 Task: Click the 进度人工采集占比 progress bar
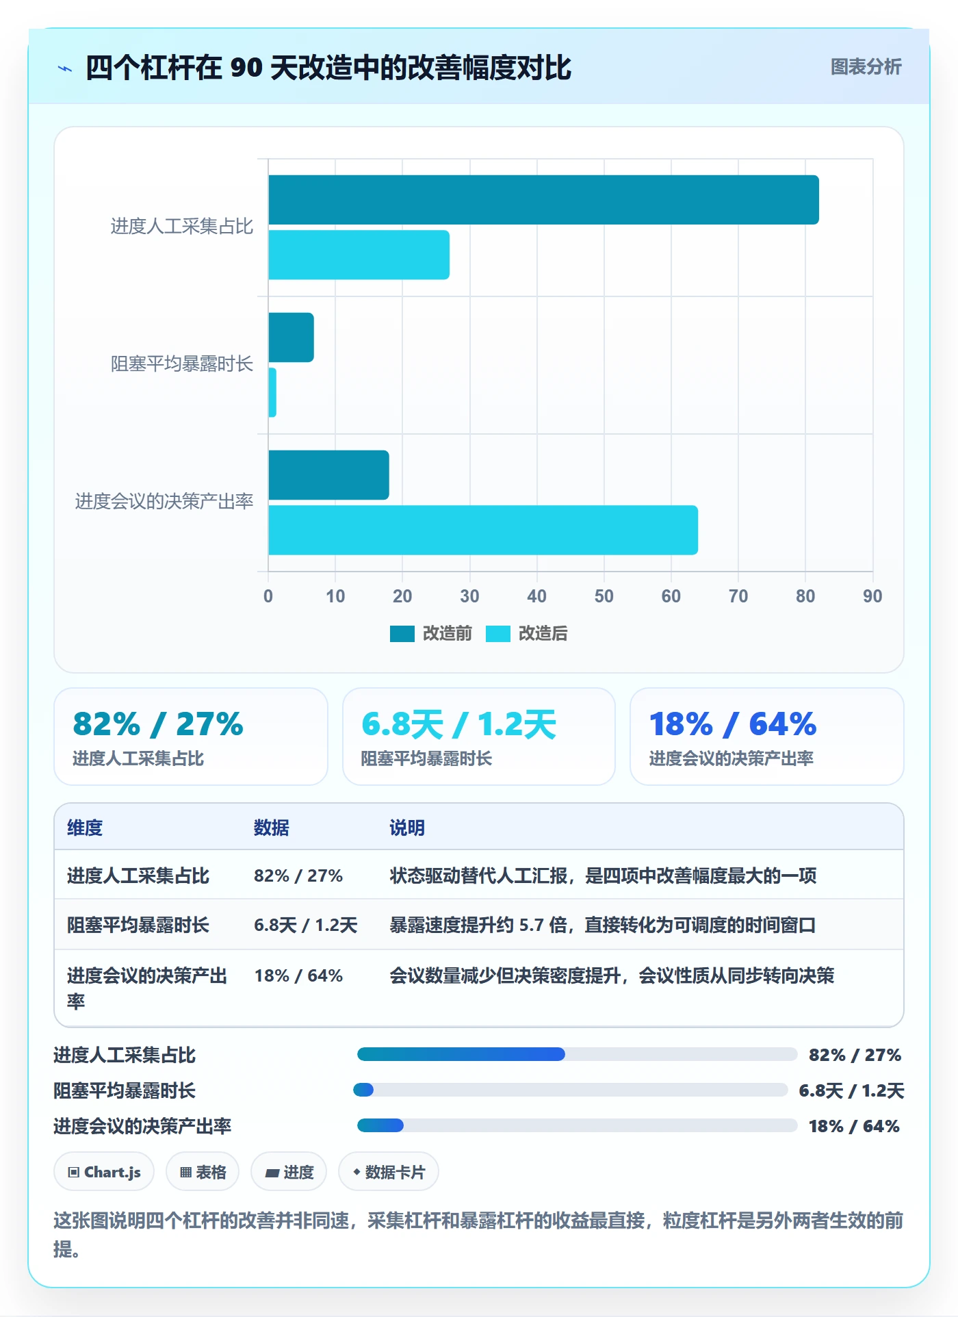(x=577, y=1054)
